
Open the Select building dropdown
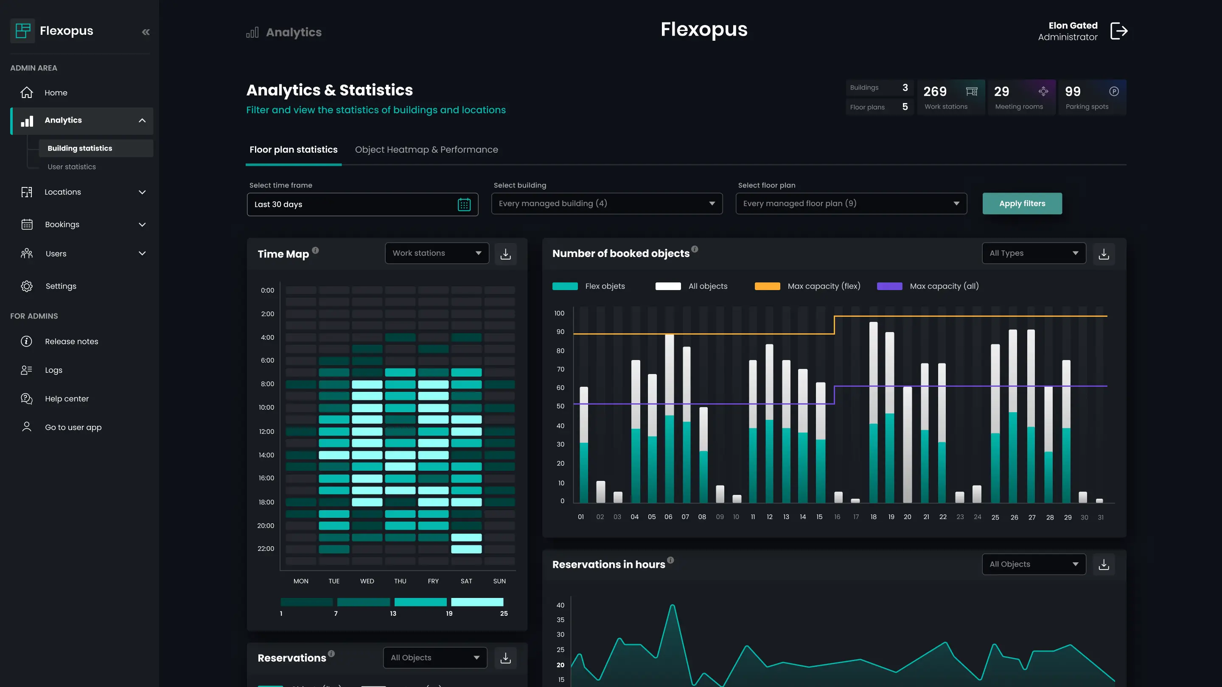click(x=607, y=204)
